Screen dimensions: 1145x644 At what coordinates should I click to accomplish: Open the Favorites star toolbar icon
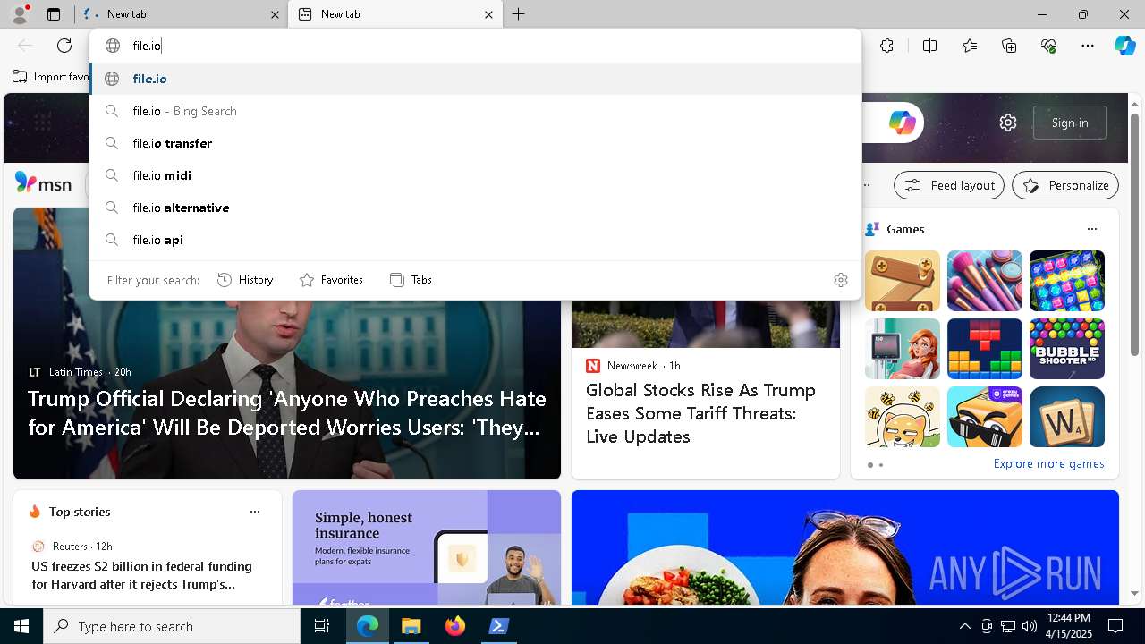click(970, 46)
